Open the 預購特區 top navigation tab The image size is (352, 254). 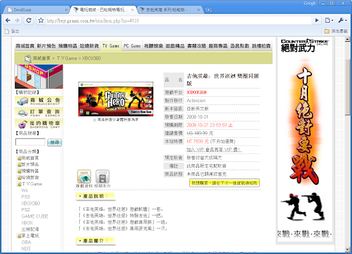click(67, 46)
